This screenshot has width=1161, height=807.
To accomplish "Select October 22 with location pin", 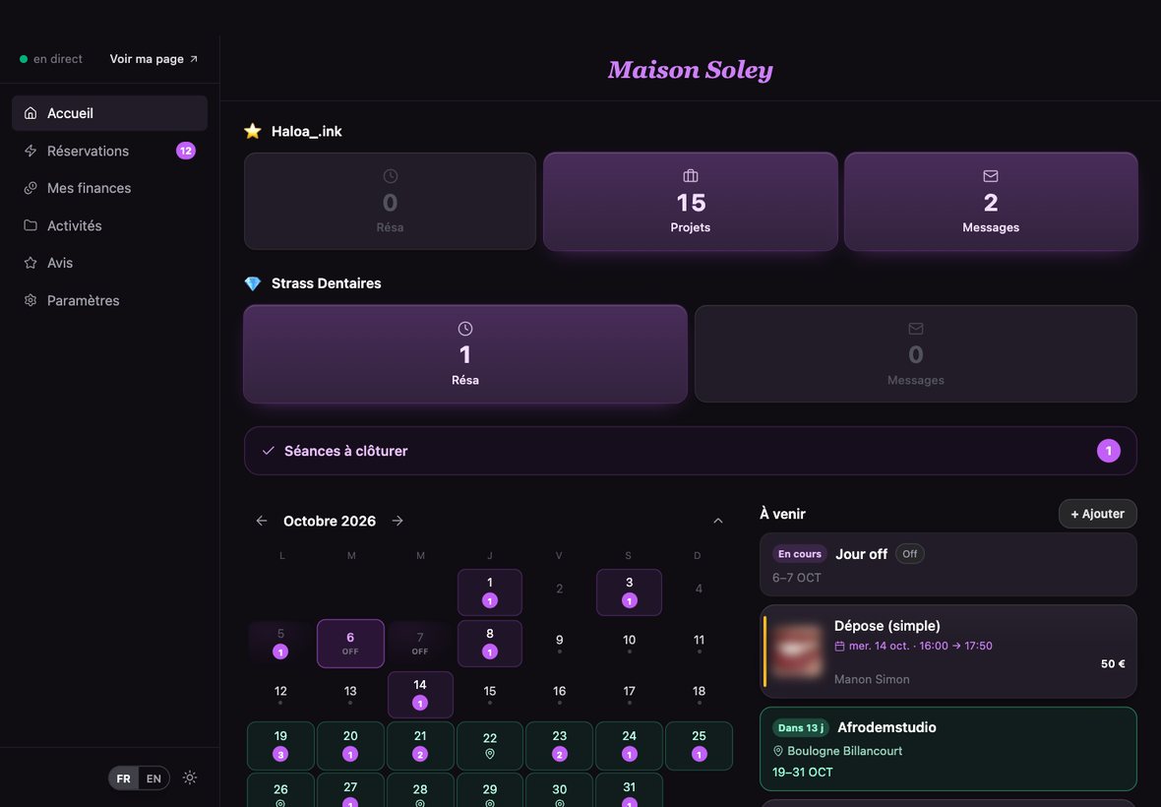I will [x=489, y=746].
